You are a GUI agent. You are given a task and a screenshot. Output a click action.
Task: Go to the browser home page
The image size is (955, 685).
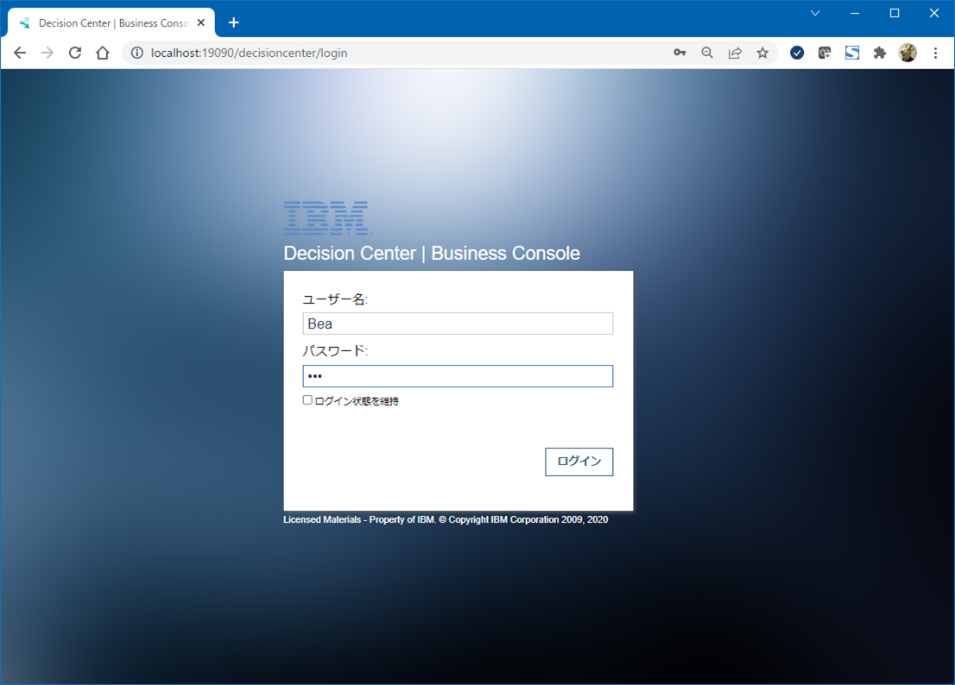(x=102, y=53)
